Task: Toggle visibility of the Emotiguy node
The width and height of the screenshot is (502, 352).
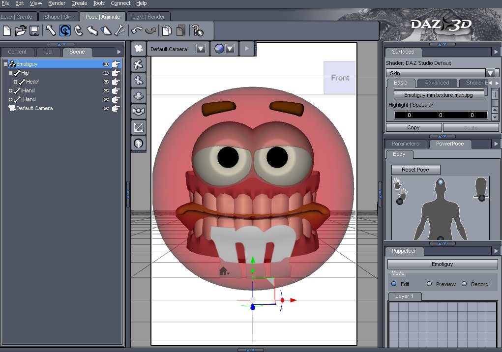Action: pyautogui.click(x=107, y=63)
